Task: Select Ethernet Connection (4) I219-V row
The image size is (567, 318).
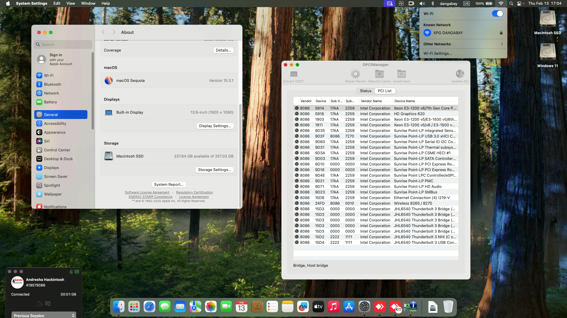Action: tap(376, 198)
